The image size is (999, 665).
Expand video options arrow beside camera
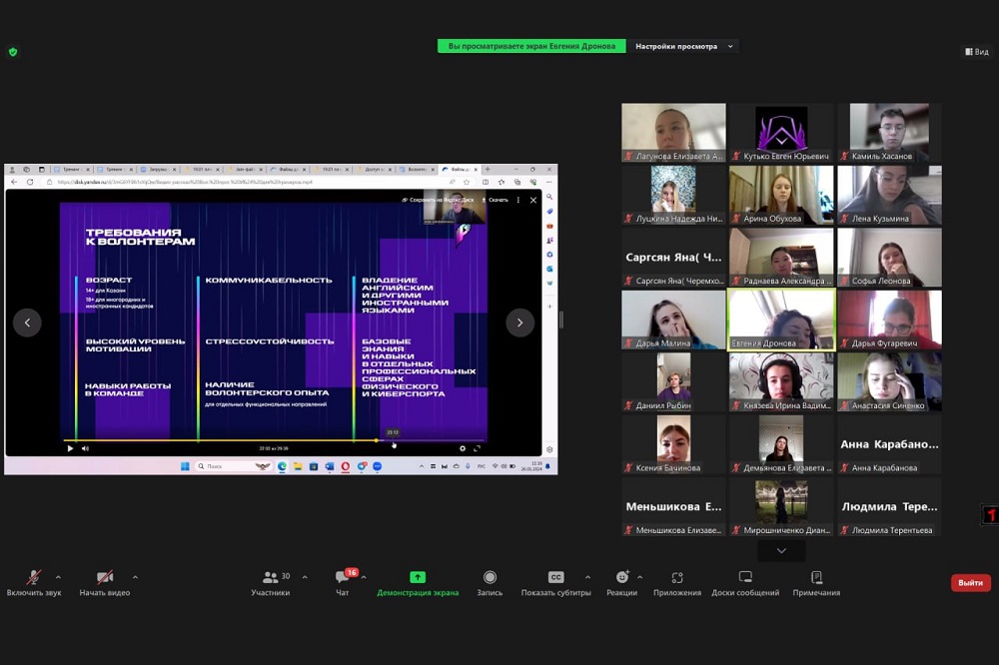point(135,577)
